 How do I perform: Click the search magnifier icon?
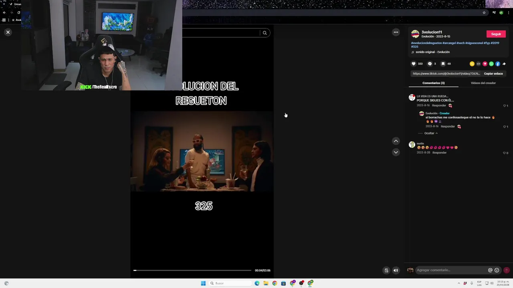coord(265,33)
